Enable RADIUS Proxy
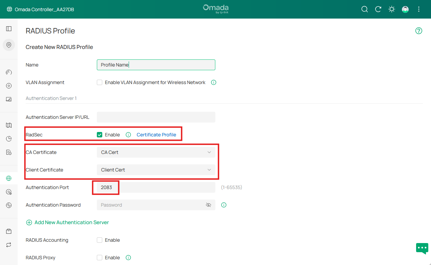 [100, 257]
